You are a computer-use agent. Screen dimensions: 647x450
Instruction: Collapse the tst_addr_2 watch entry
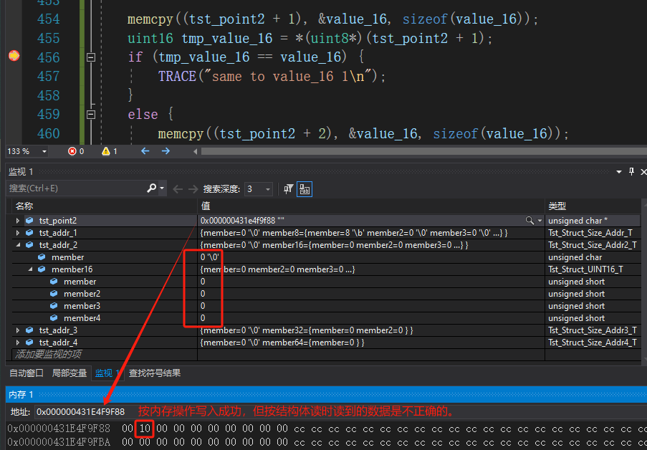point(18,245)
